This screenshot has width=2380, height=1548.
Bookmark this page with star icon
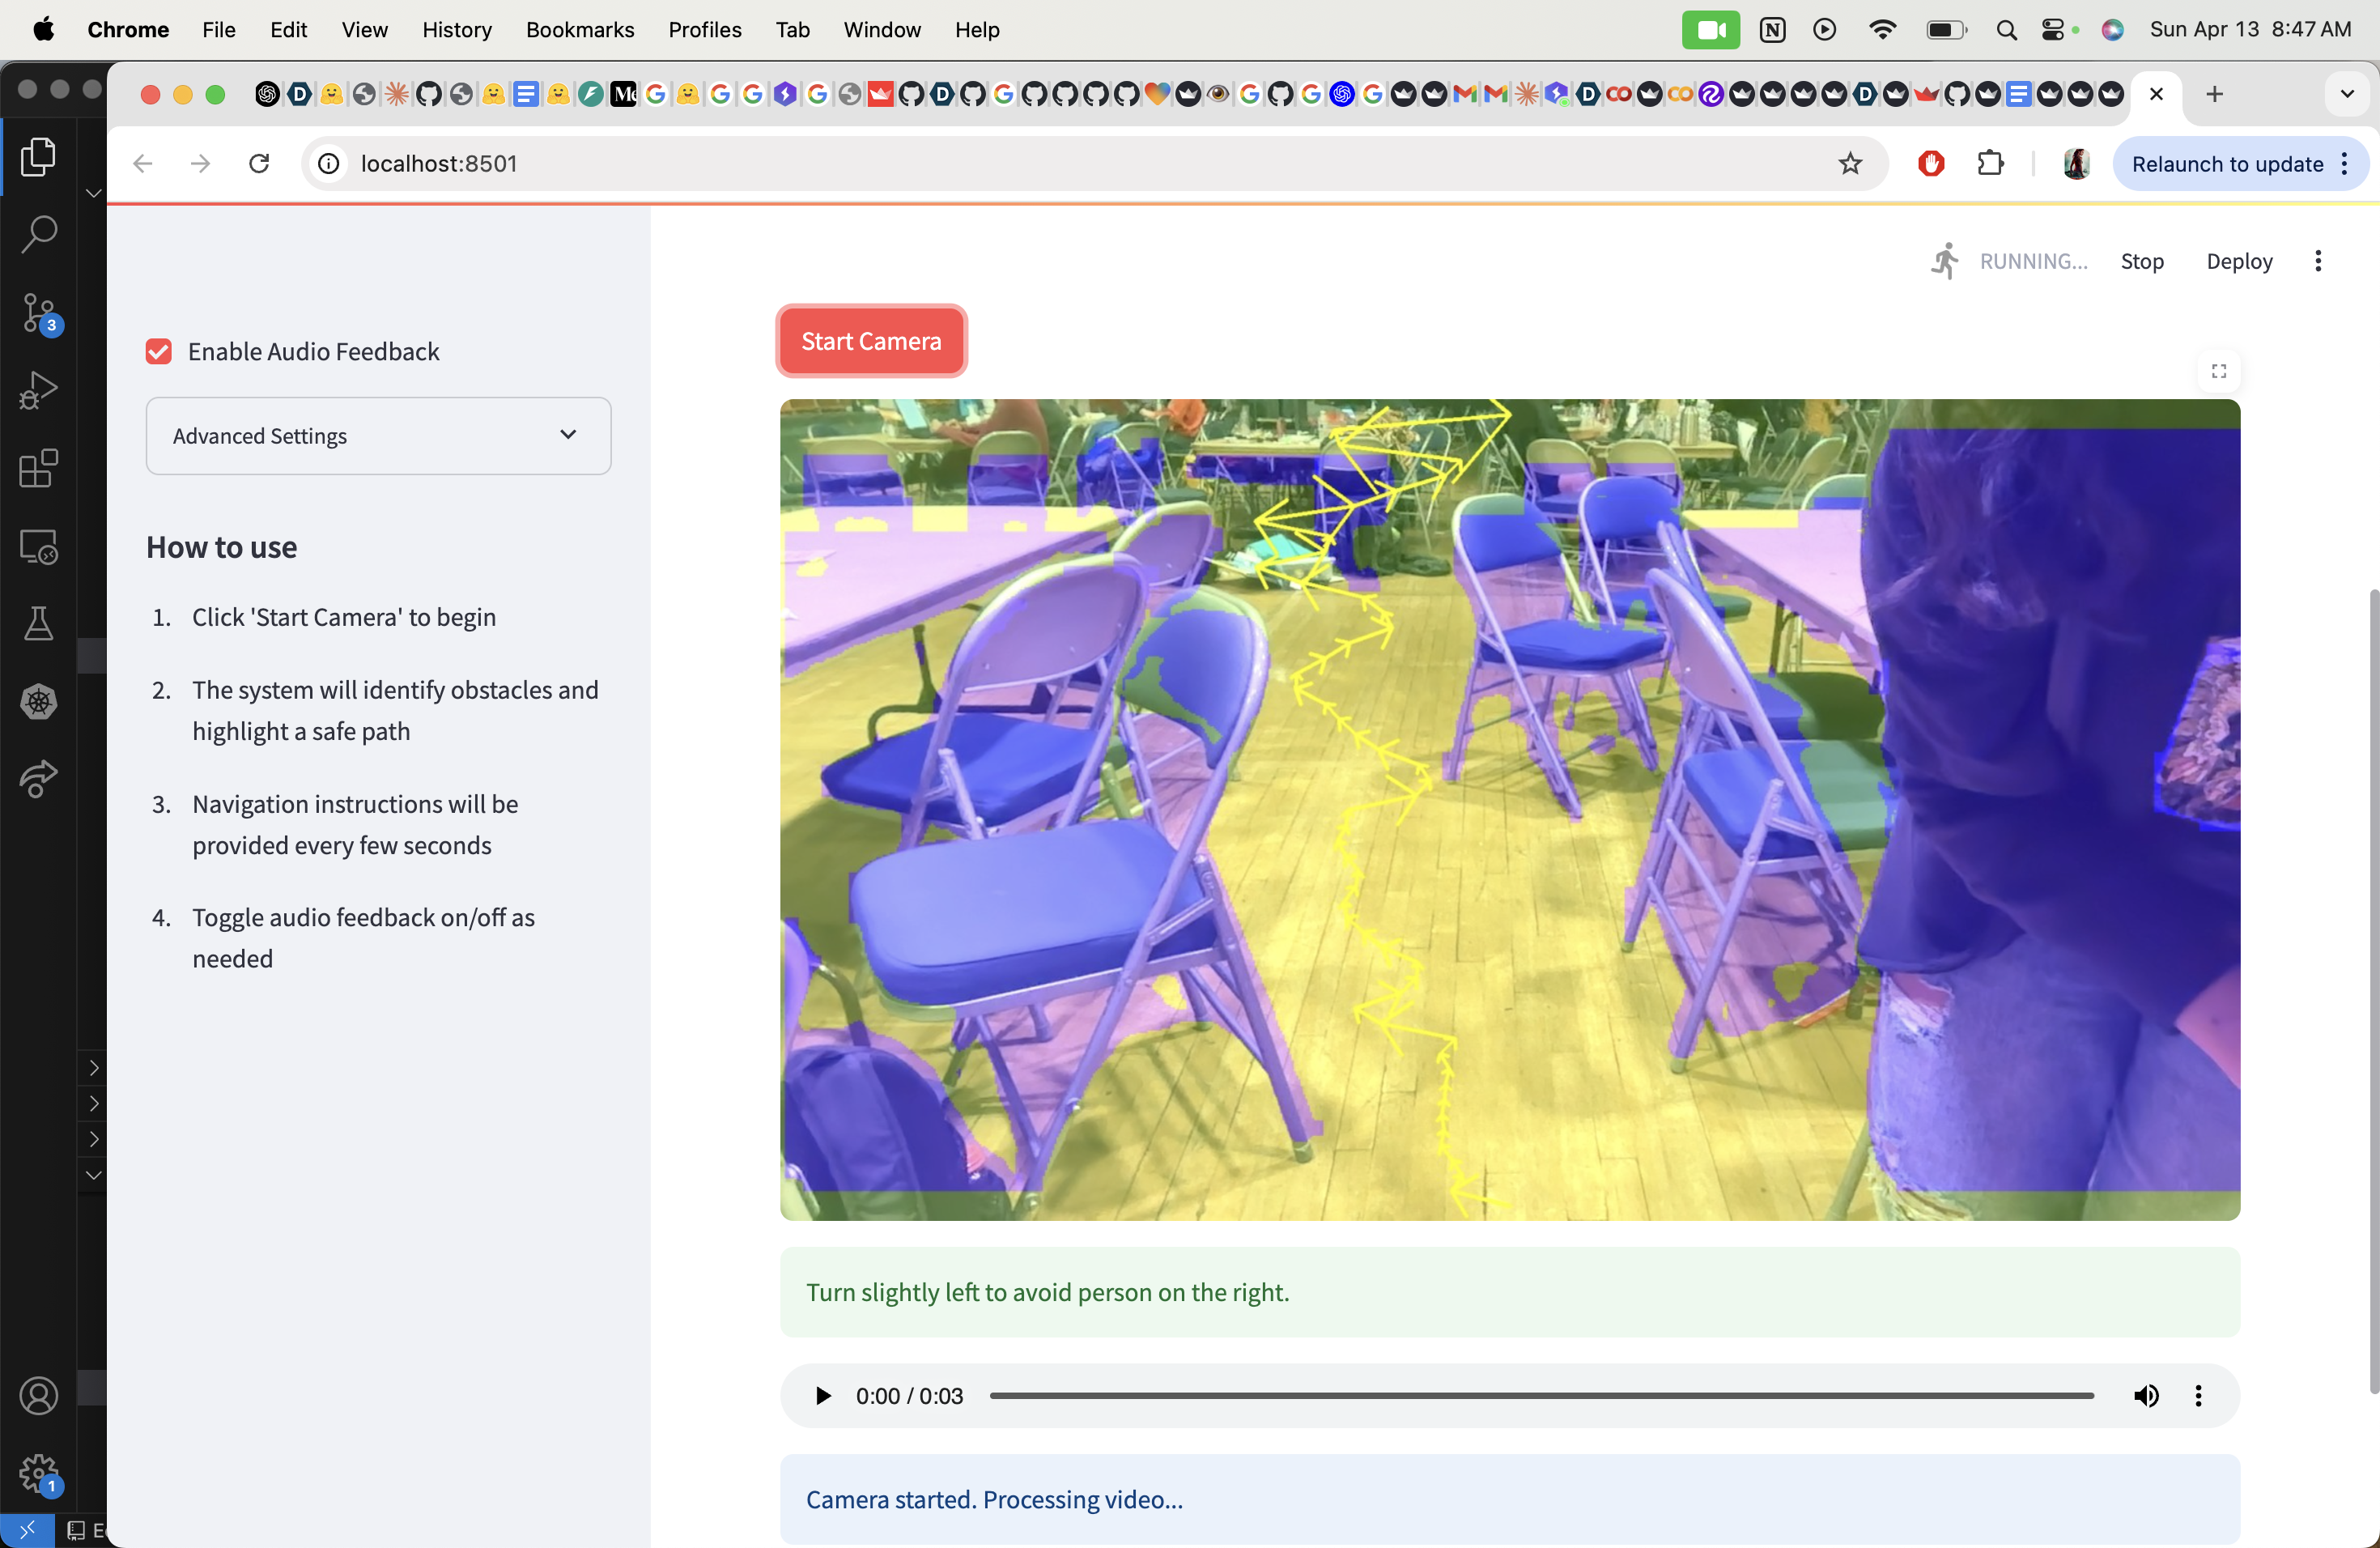(x=1850, y=164)
